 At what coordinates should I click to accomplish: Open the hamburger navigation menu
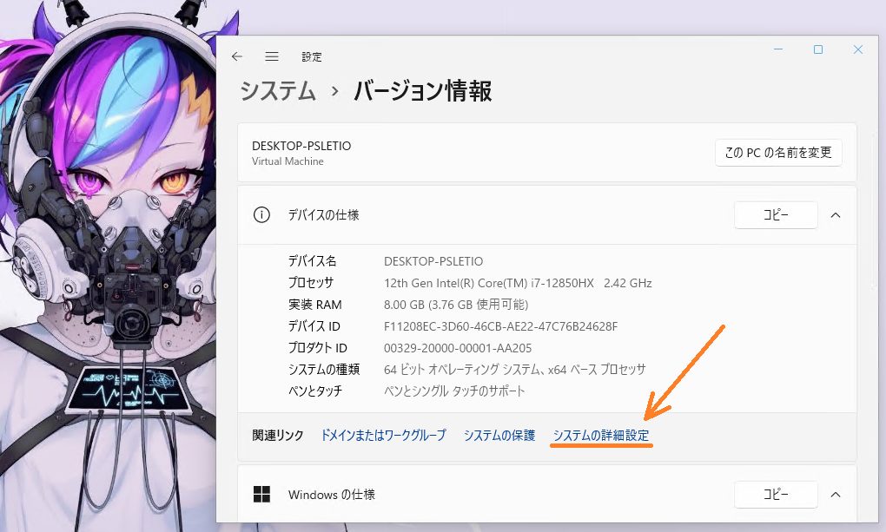pyautogui.click(x=272, y=56)
